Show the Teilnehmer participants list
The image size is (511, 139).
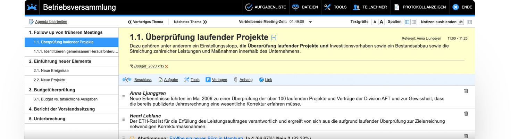pos(370,7)
